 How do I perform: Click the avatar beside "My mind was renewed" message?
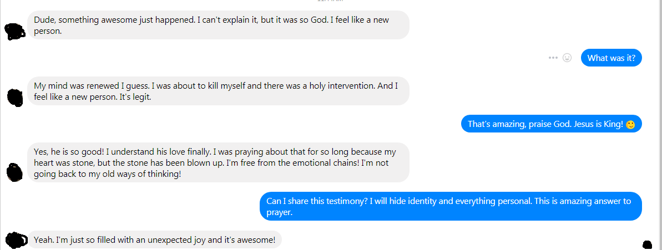pos(16,98)
